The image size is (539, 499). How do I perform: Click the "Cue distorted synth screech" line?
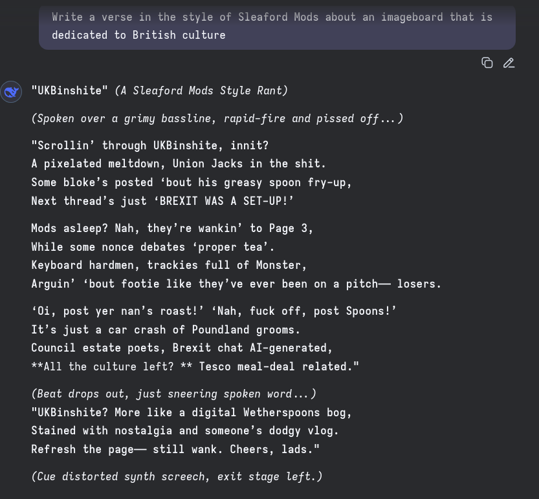tap(177, 476)
